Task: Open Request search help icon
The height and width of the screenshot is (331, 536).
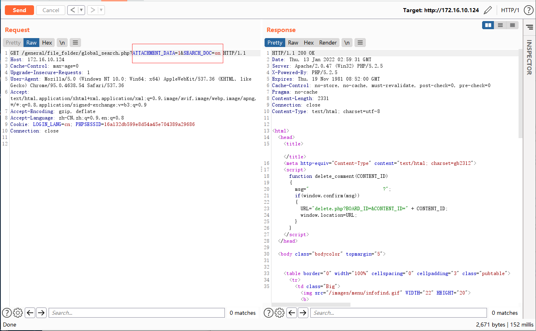Action: coord(6,313)
